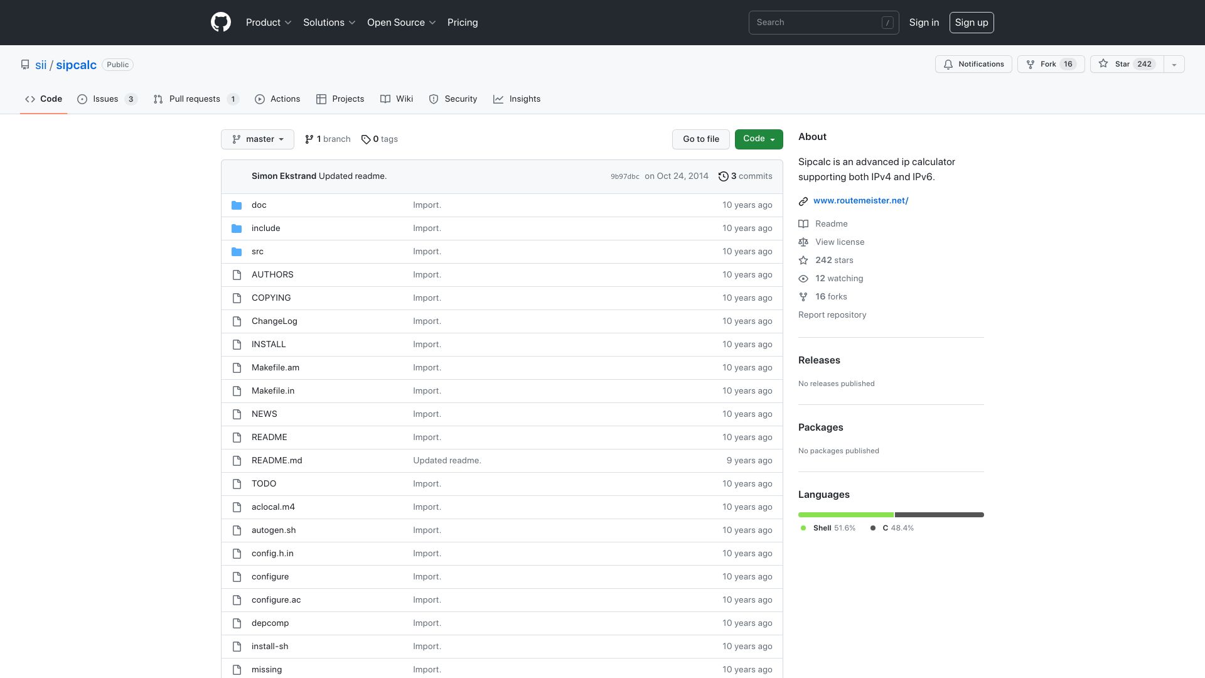Click the include folder icon

(237, 229)
